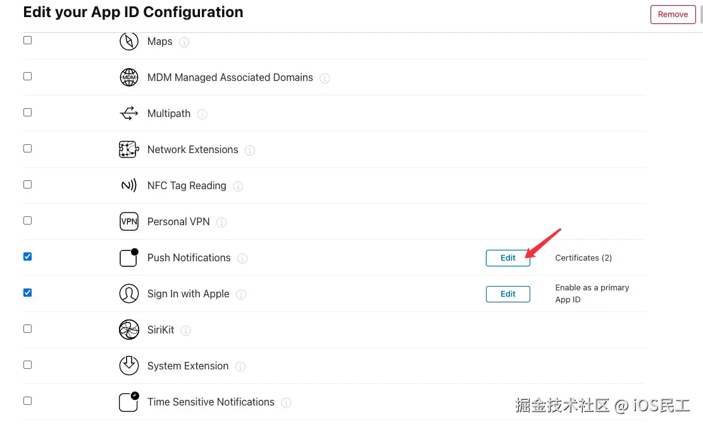Click the System Extension download icon
This screenshot has width=703, height=427.
tap(129, 366)
